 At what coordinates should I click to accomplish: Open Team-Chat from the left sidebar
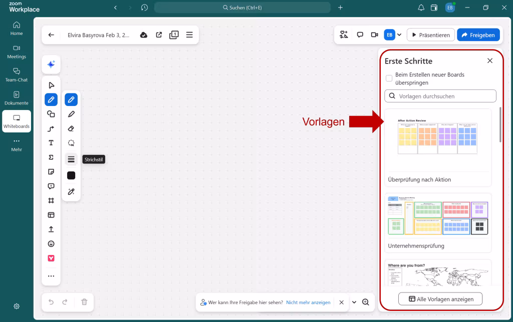(x=16, y=74)
